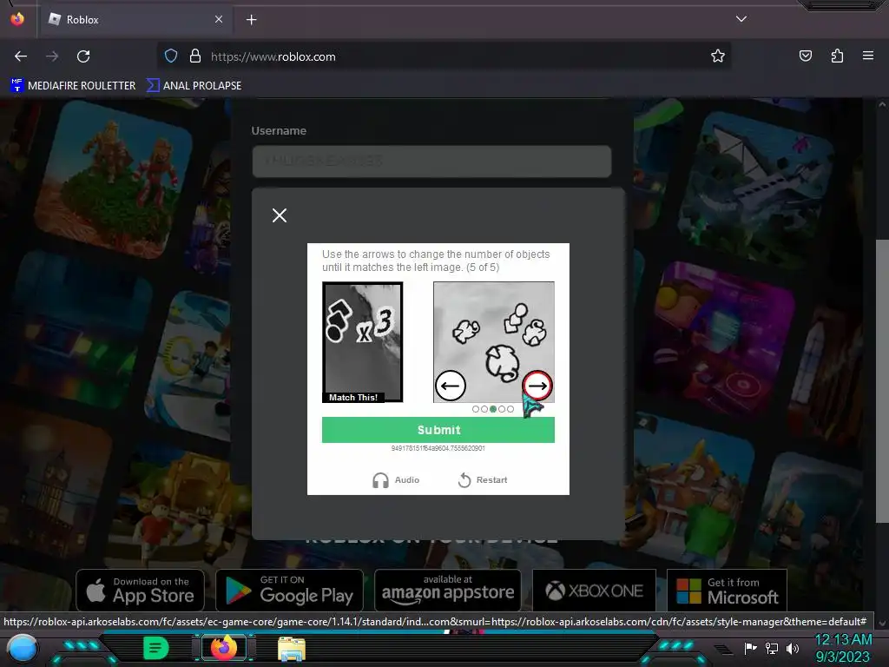Image resolution: width=889 pixels, height=667 pixels.
Task: Click Firefox icon on the taskbar
Action: 223,648
